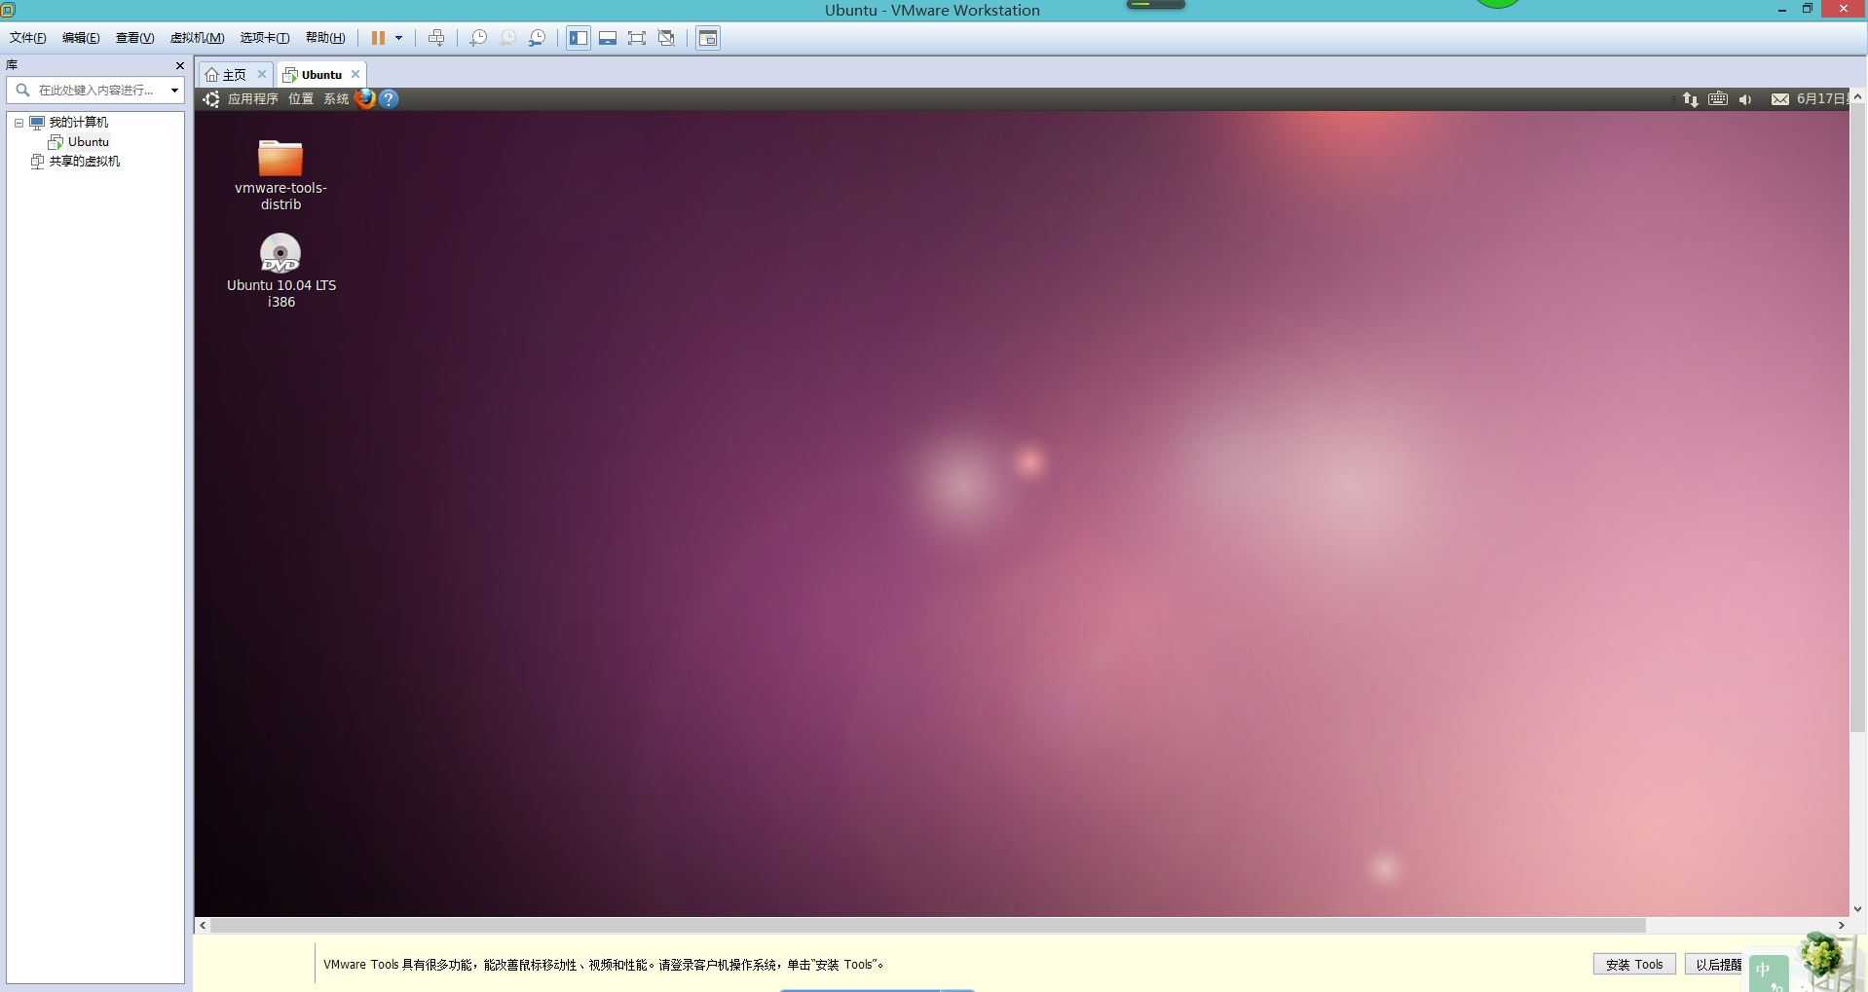
Task: Open the 系统 menu in Ubuntu
Action: 336,99
